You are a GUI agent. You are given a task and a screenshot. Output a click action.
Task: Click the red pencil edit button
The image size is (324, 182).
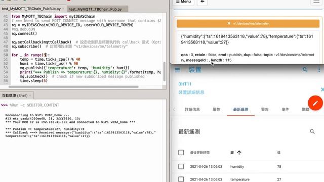(x=315, y=103)
